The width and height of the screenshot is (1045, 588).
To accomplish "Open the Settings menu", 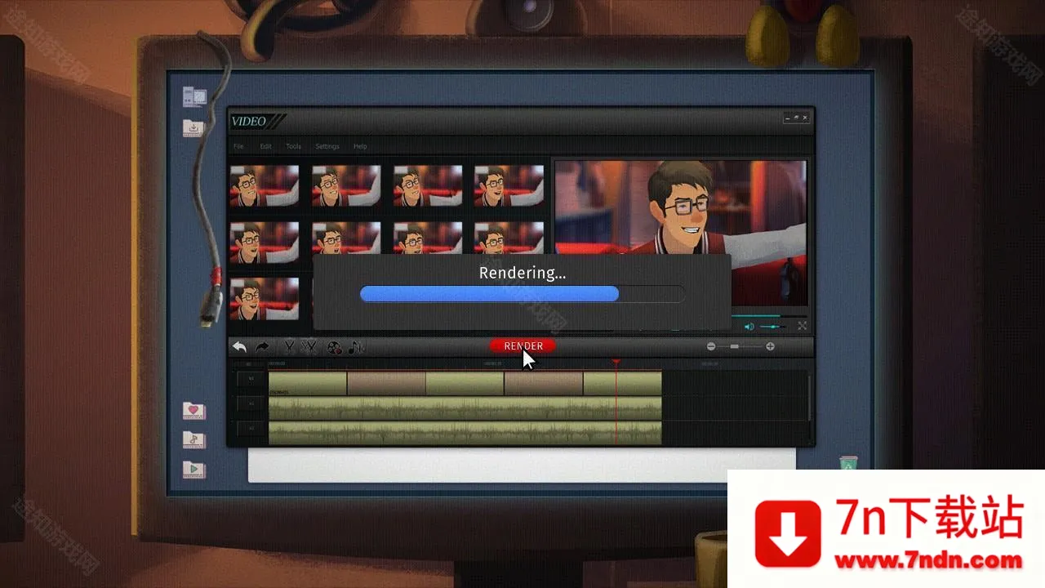I will [x=327, y=146].
